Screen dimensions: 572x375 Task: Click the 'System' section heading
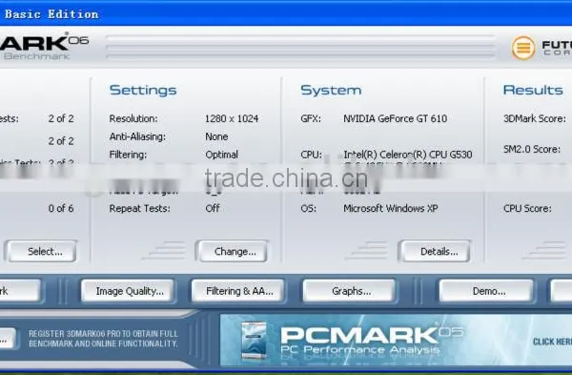pyautogui.click(x=331, y=90)
